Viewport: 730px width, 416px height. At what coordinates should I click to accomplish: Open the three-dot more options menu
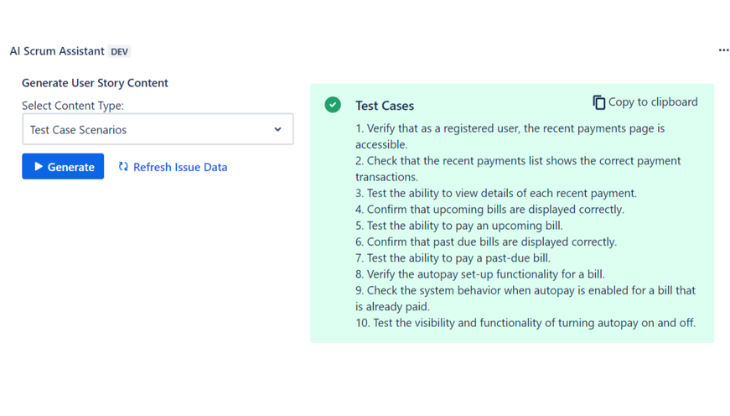click(723, 50)
